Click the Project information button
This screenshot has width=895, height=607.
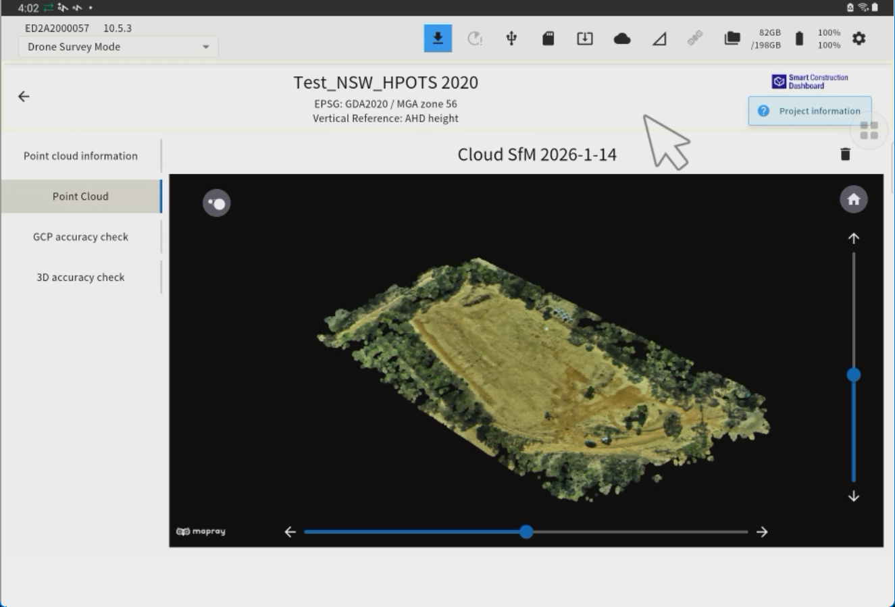810,111
